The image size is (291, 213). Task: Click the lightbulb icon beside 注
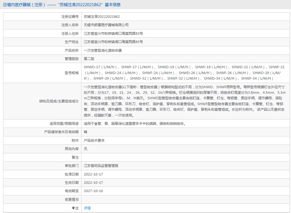click(x=73, y=208)
